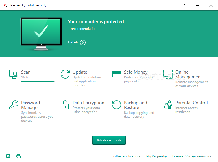Viewport: 218px width, 162px height.
Task: Click 'Update of databases and application modules' description
Action: 88,81
